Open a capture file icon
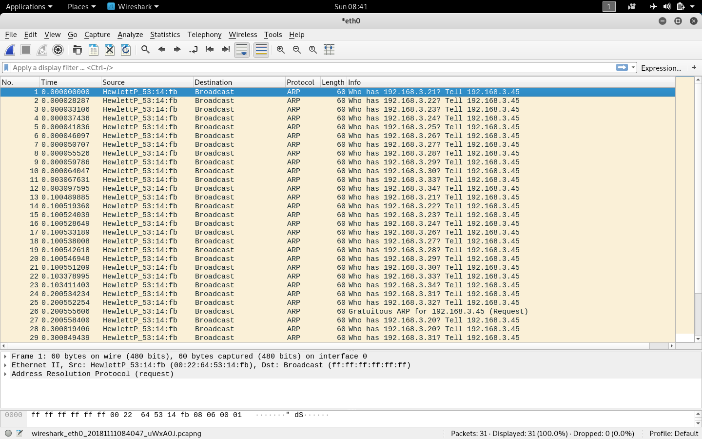The width and height of the screenshot is (702, 439). click(78, 50)
